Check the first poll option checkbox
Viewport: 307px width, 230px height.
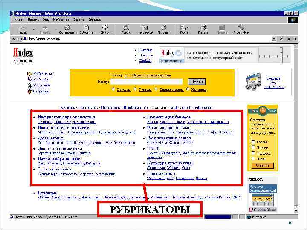(x=253, y=141)
